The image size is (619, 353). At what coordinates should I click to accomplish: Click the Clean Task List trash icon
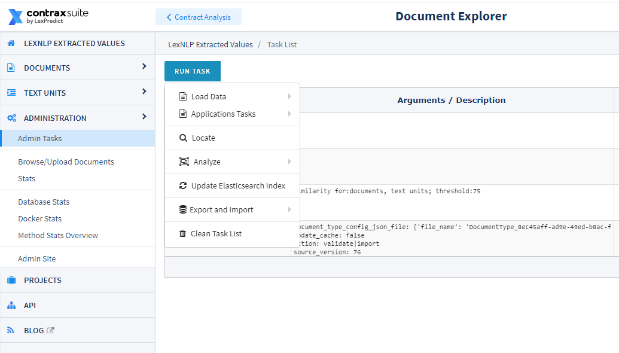pyautogui.click(x=182, y=233)
